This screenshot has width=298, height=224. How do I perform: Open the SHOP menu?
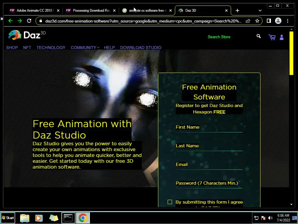point(12,48)
